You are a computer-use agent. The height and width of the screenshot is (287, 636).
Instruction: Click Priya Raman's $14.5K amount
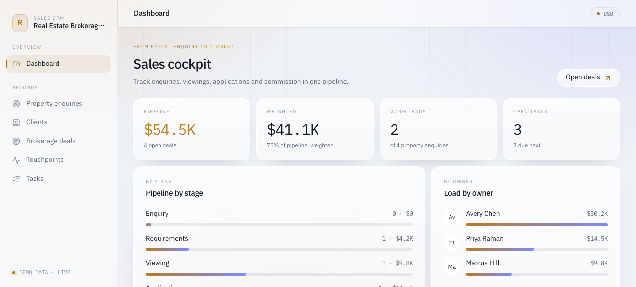click(597, 239)
